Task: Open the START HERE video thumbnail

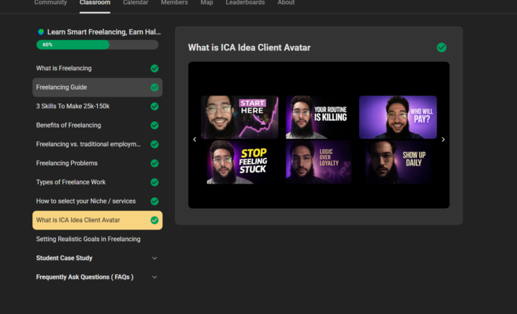Action: tap(240, 117)
